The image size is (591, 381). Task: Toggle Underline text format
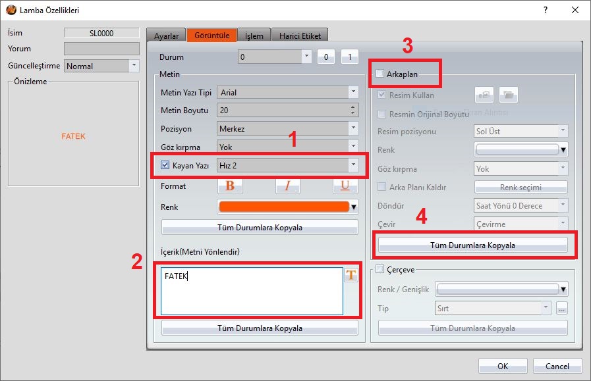click(x=345, y=186)
